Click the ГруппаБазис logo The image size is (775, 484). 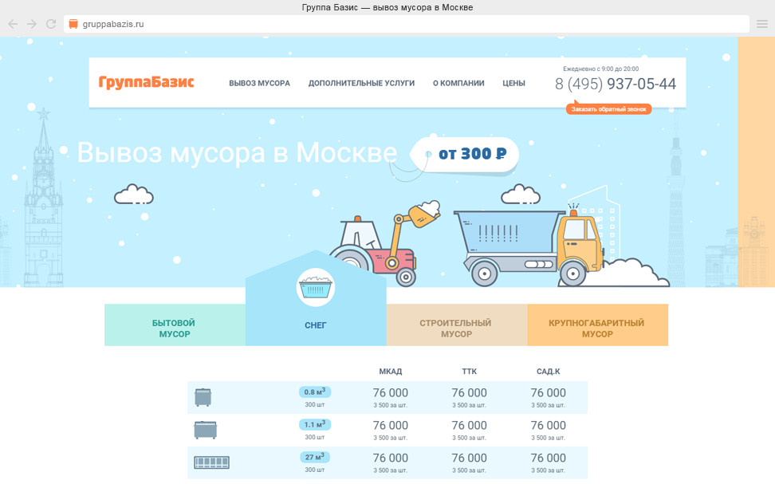pos(146,82)
